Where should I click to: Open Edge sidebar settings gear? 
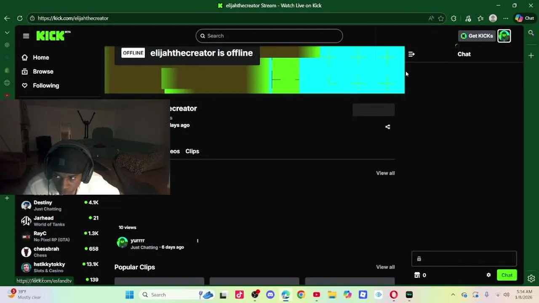[531, 278]
